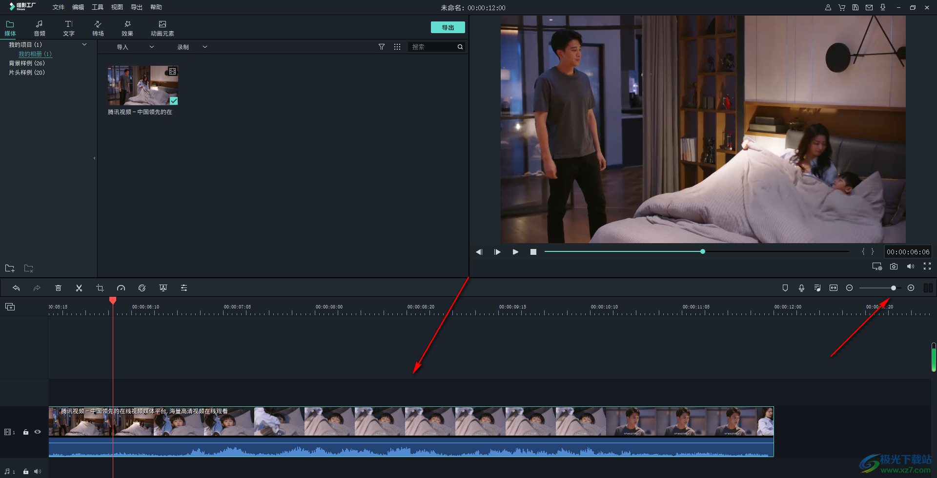Stop the preview playback
Screen dimensions: 937x478
(x=533, y=252)
